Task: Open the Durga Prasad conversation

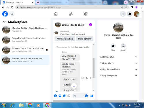Action: pyautogui.click(x=25, y=40)
